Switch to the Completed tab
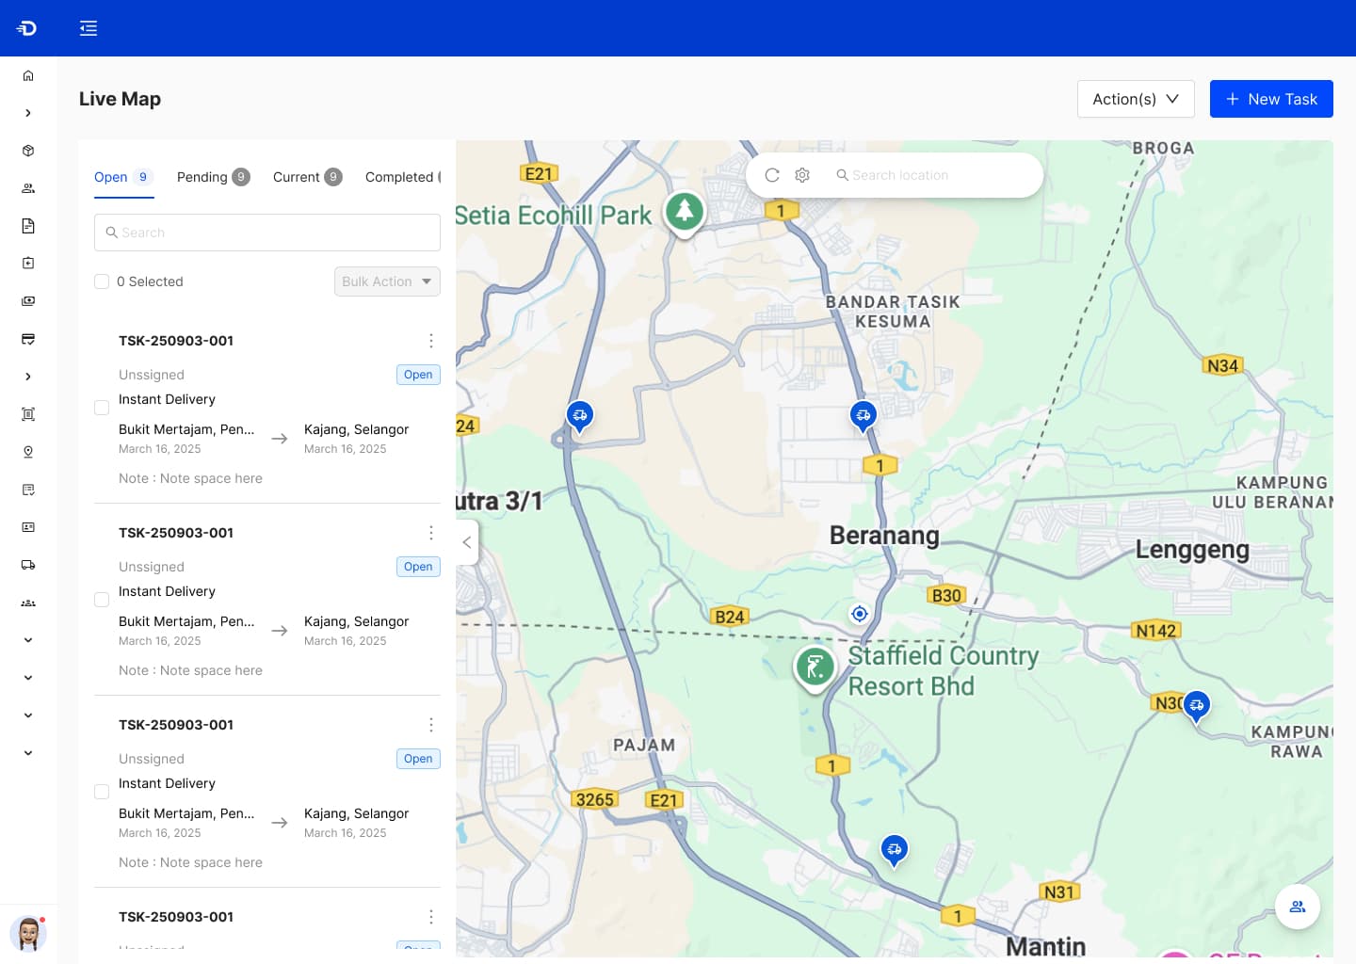 click(403, 177)
